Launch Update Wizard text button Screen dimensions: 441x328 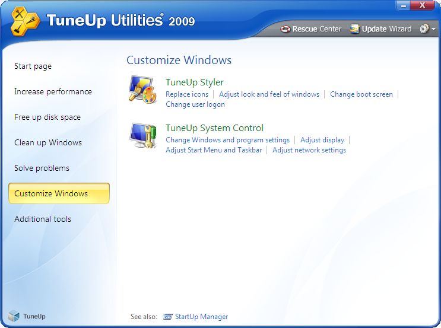[x=386, y=29]
